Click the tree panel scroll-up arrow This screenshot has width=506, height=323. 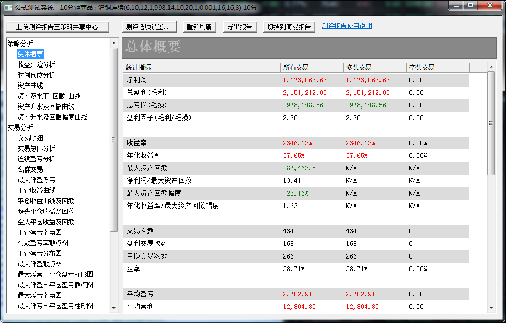(113, 42)
